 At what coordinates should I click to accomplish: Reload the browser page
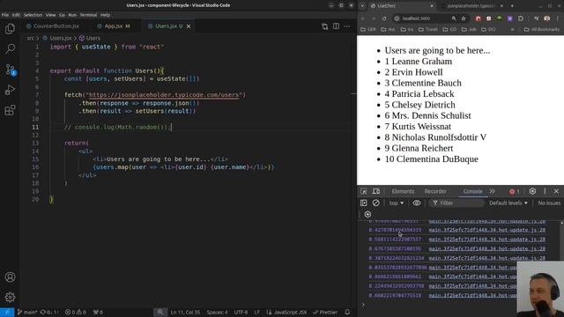coord(384,18)
